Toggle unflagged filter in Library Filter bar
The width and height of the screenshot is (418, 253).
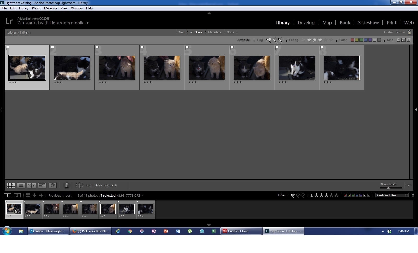[x=275, y=40]
